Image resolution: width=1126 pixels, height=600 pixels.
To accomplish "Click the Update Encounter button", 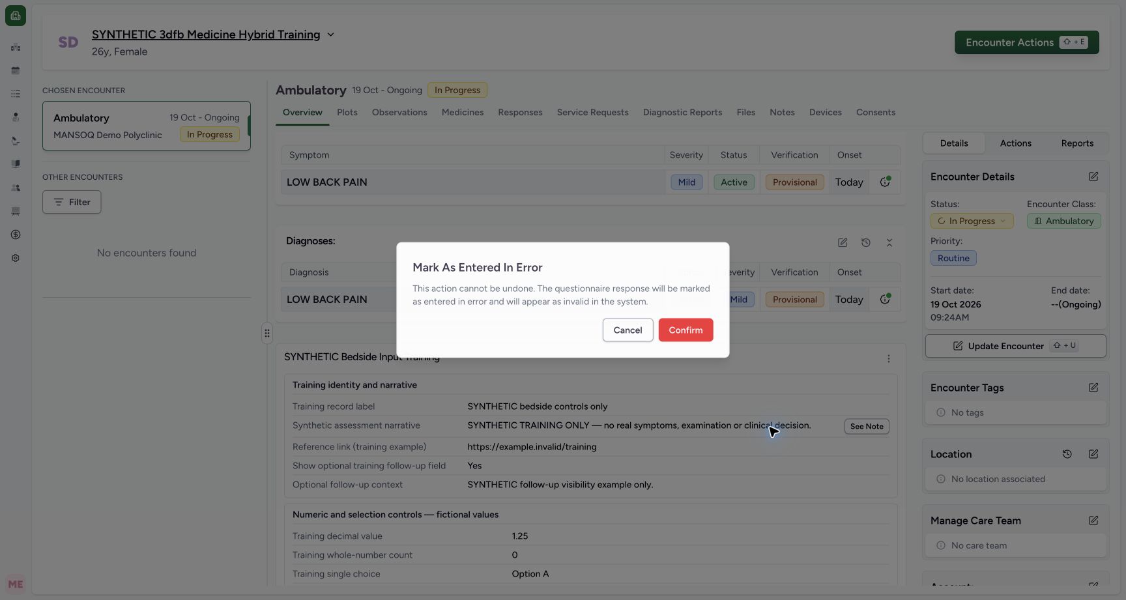I will [x=1015, y=346].
